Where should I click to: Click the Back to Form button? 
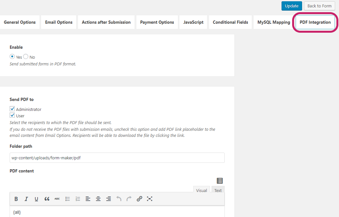tap(319, 6)
